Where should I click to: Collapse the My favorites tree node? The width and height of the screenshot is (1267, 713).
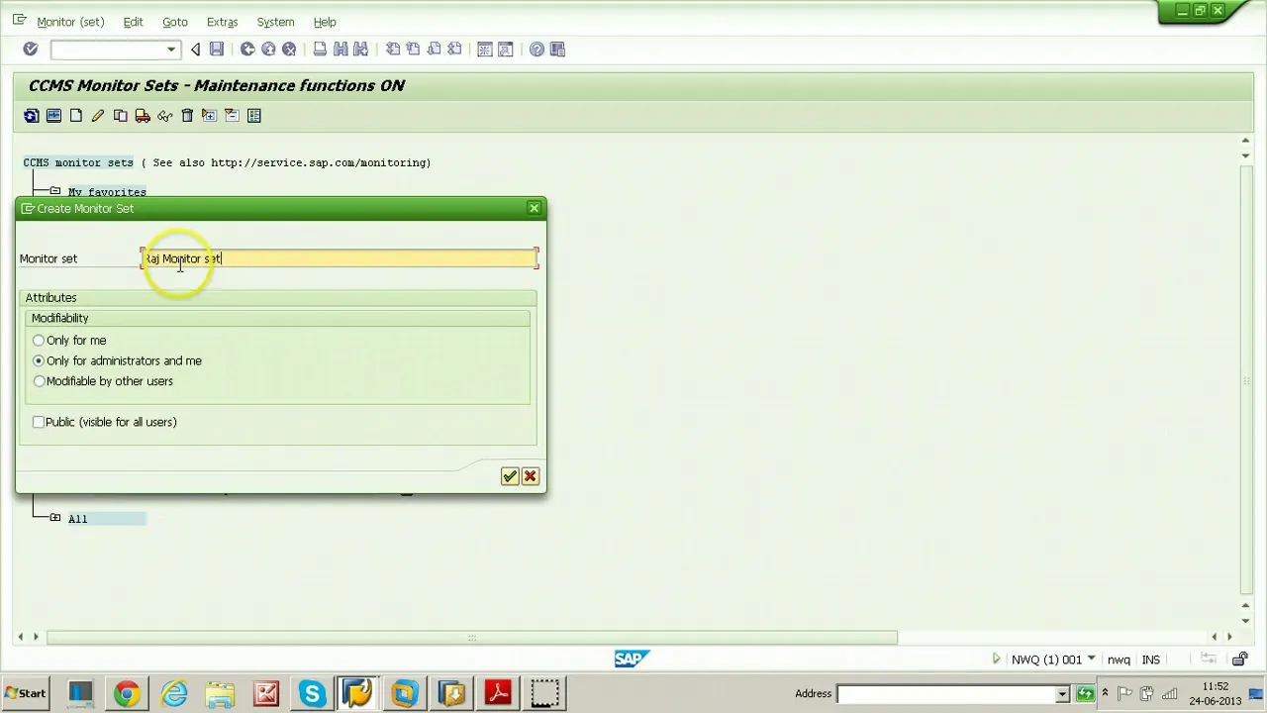[55, 191]
